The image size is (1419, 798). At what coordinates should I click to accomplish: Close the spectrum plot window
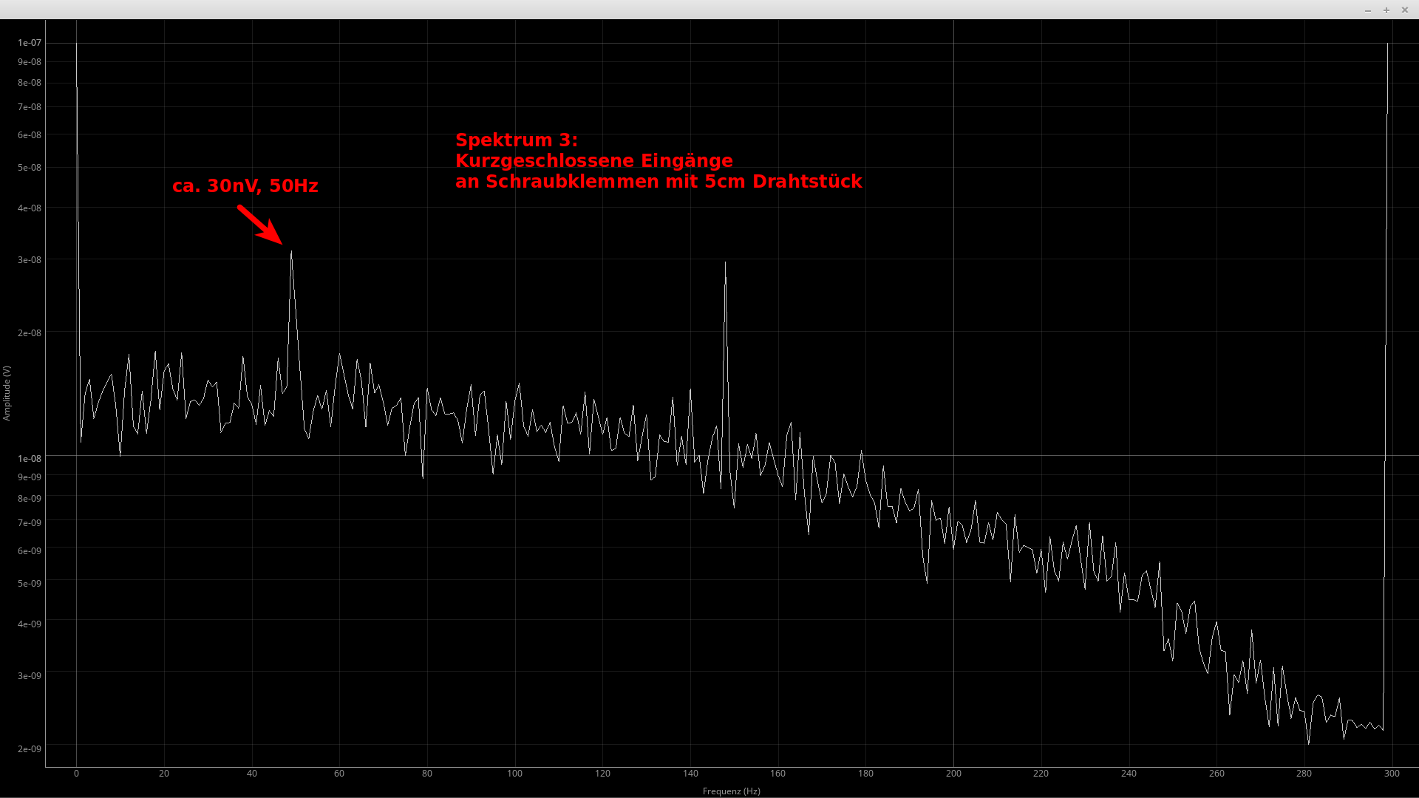pyautogui.click(x=1405, y=10)
